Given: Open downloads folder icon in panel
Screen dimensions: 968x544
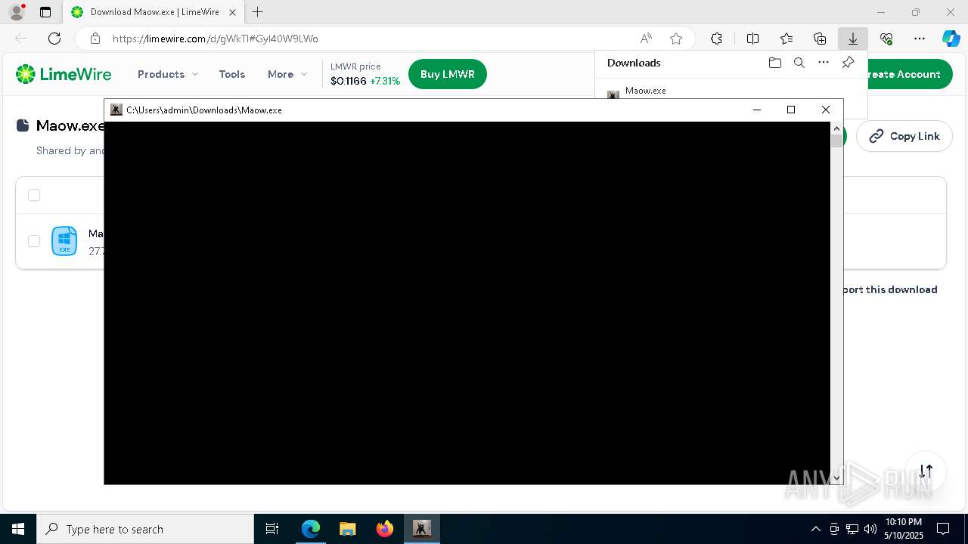Looking at the screenshot, I should (x=774, y=63).
